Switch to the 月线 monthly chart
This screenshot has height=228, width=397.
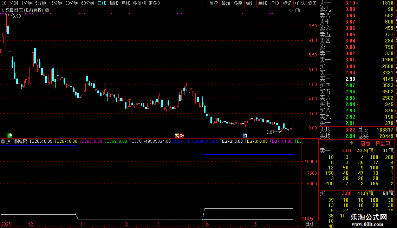click(125, 3)
